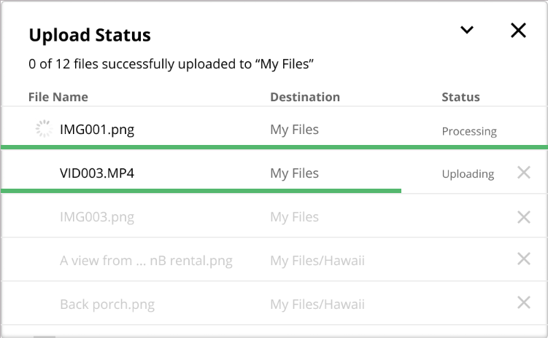Open My Files/Hawaii destination for Back porch.png
The height and width of the screenshot is (338, 548).
tap(317, 304)
